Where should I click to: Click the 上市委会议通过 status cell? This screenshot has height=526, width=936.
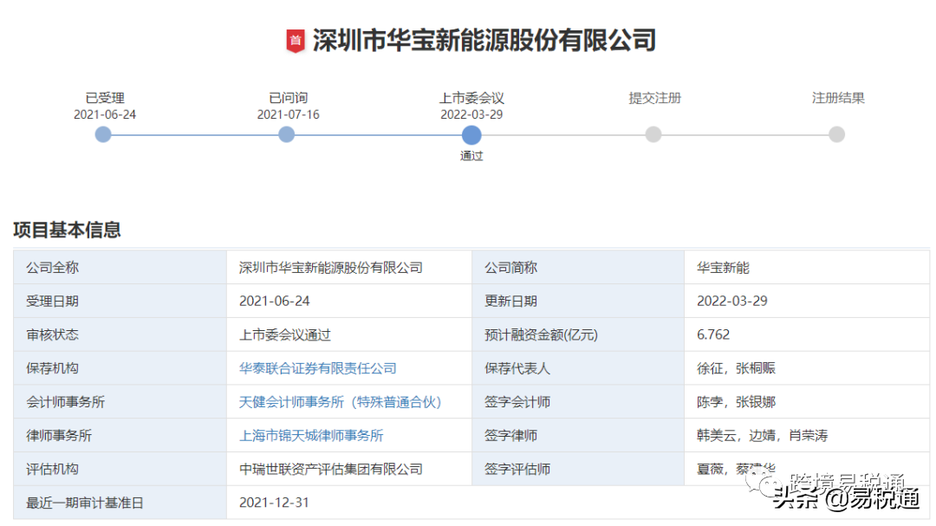pos(349,334)
